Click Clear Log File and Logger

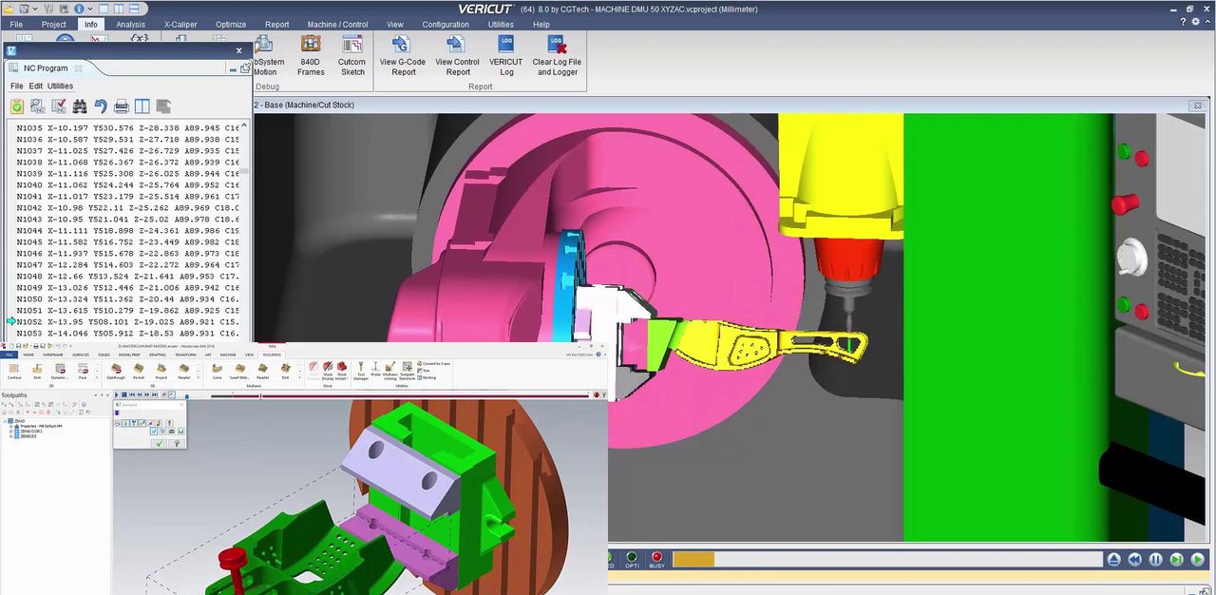pos(557,56)
